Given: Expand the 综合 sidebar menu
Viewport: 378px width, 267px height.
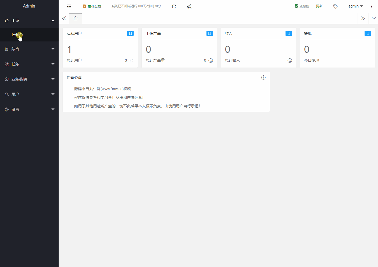Looking at the screenshot, I should pyautogui.click(x=29, y=49).
